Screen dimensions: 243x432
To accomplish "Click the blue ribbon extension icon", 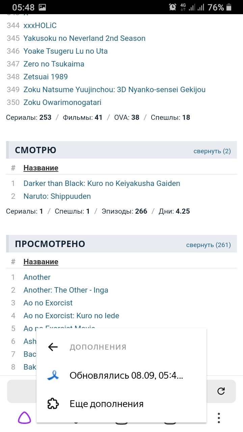I will (53, 375).
